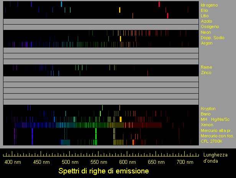This screenshot has height=178, width=236.
Task: Click the 500 nm scale label
Action: pyautogui.click(x=70, y=162)
